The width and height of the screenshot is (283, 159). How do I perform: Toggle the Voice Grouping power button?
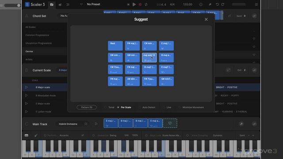coord(187,136)
